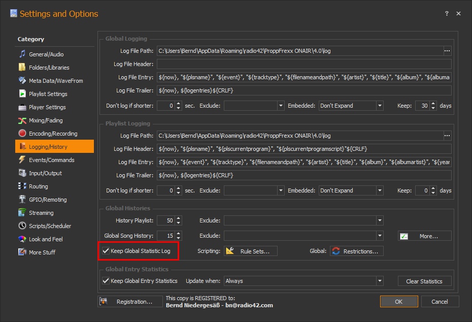This screenshot has height=322, width=472.
Task: Click the Streaming antenna icon
Action: pos(22,213)
